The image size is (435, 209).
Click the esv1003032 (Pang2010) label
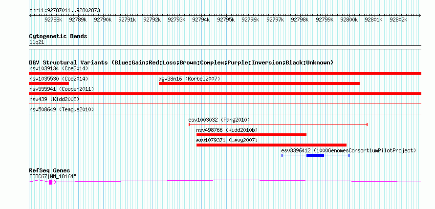point(219,120)
